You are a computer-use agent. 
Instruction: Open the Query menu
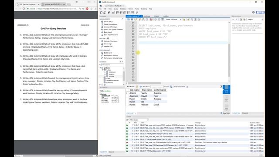coord(116,9)
